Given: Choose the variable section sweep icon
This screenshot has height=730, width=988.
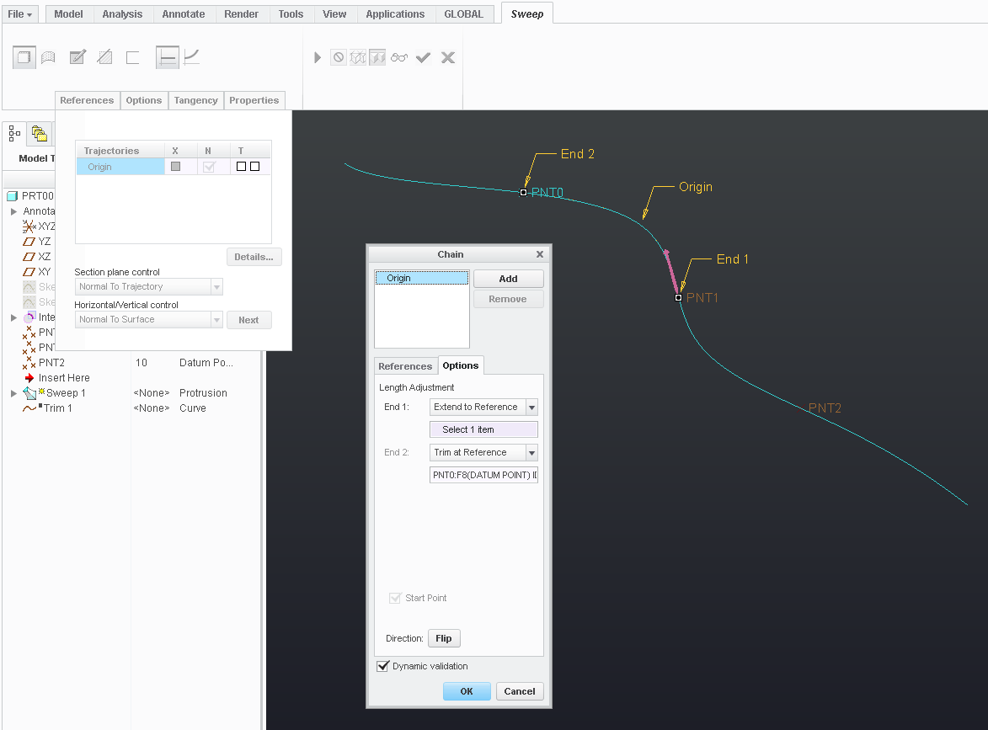Looking at the screenshot, I should (x=191, y=57).
